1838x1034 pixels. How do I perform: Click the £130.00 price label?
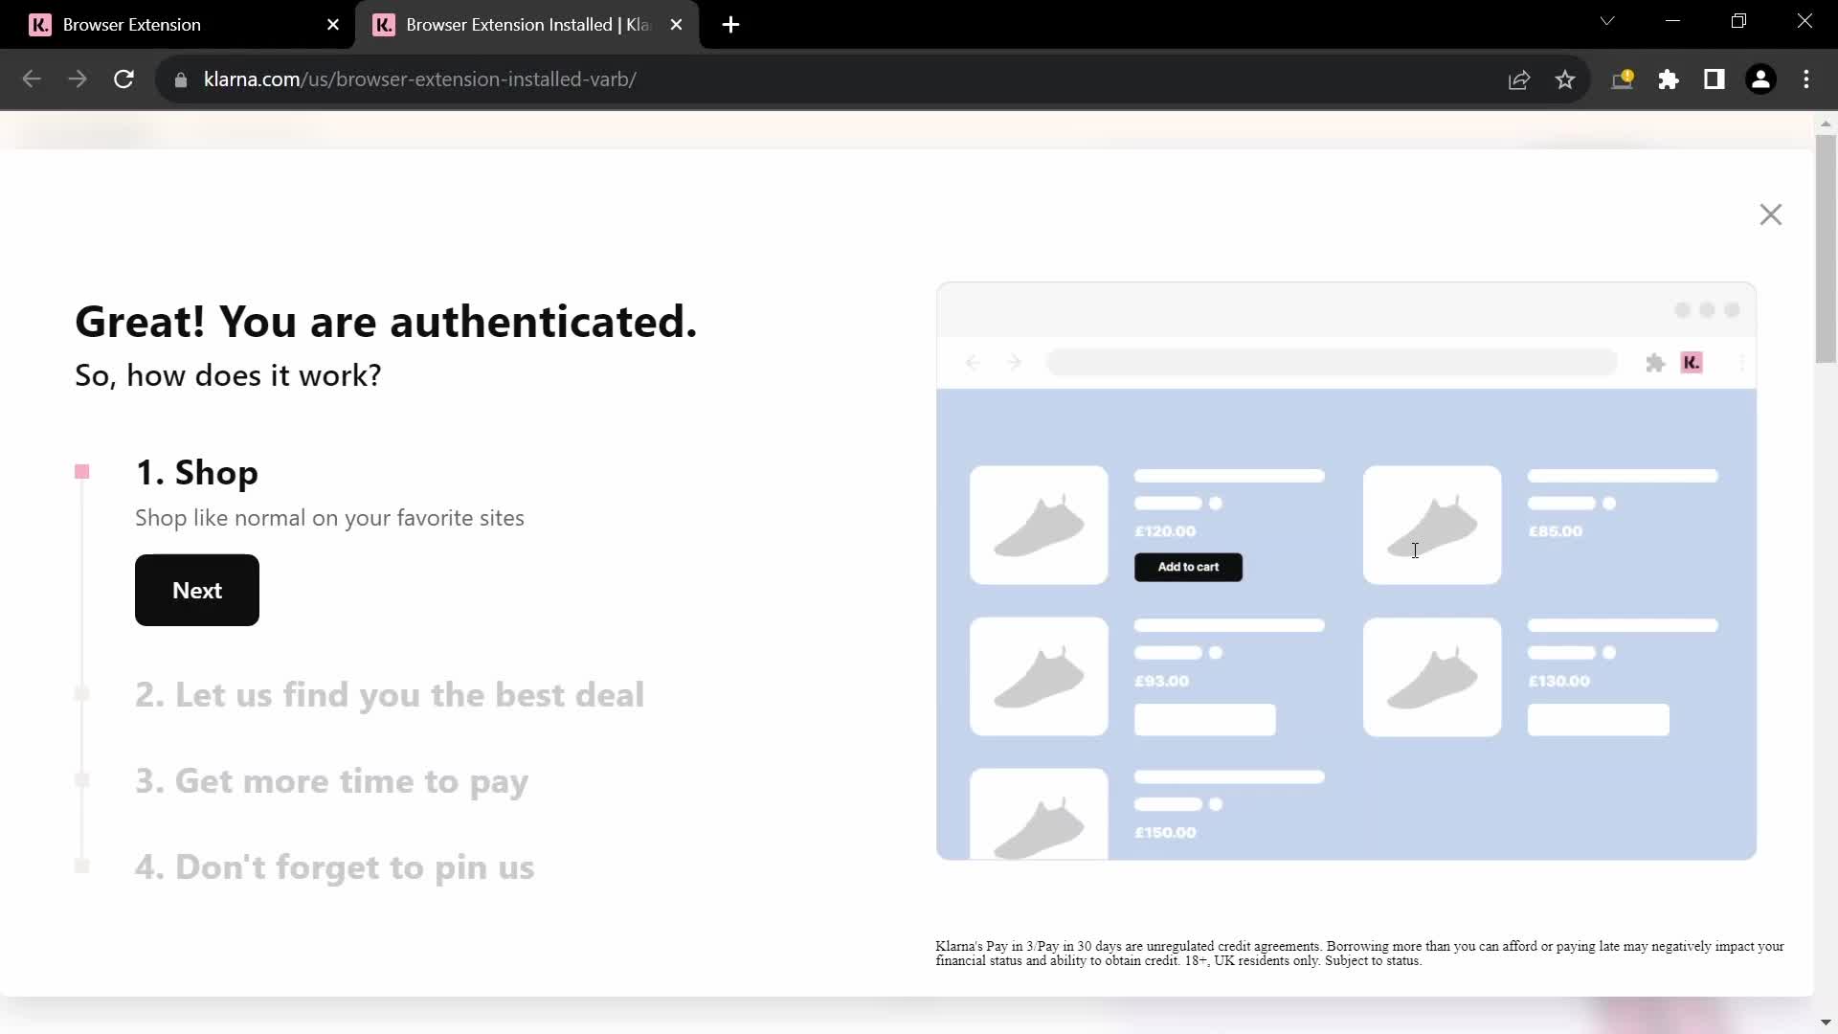[x=1558, y=682]
